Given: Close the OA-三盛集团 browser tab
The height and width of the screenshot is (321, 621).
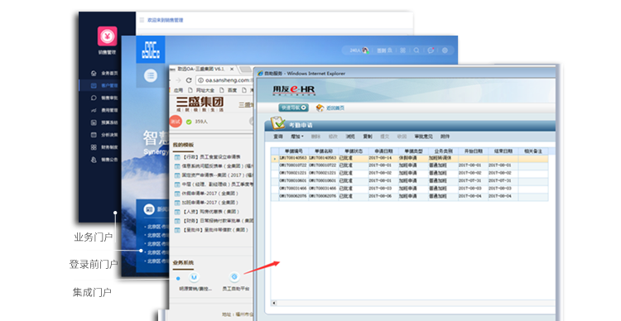Looking at the screenshot, I should coord(232,69).
